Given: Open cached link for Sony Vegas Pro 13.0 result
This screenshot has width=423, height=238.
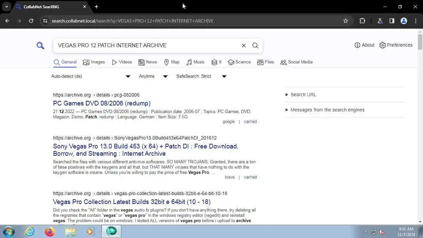Looking at the screenshot, I should 250,177.
